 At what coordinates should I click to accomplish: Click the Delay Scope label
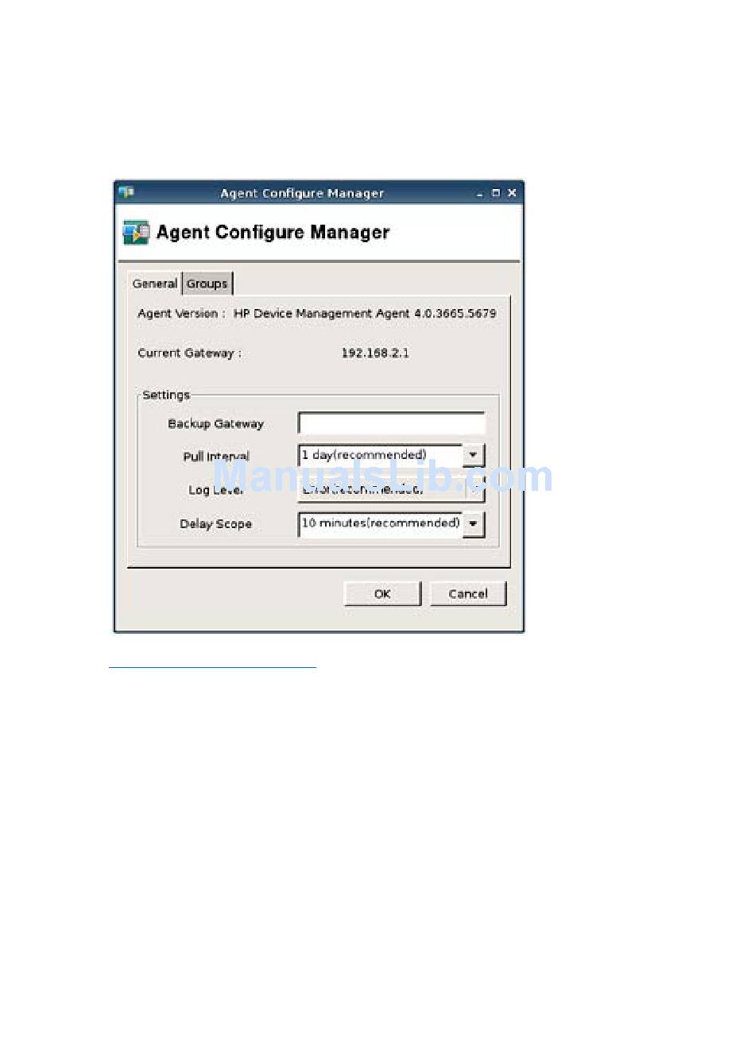[x=215, y=524]
